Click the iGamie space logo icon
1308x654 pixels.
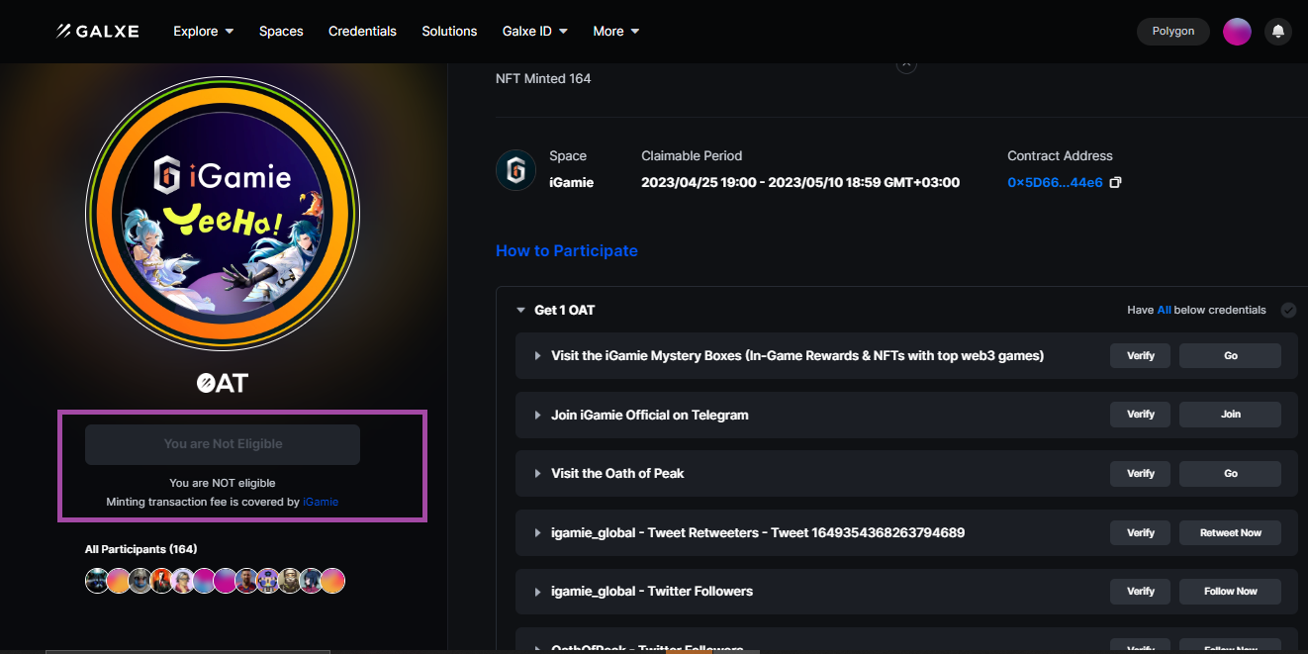pos(515,170)
